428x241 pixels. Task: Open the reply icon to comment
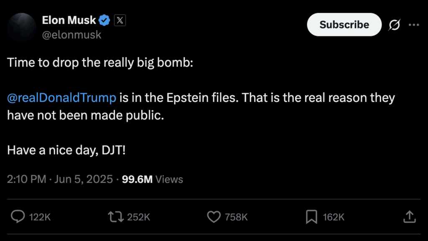coord(18,217)
